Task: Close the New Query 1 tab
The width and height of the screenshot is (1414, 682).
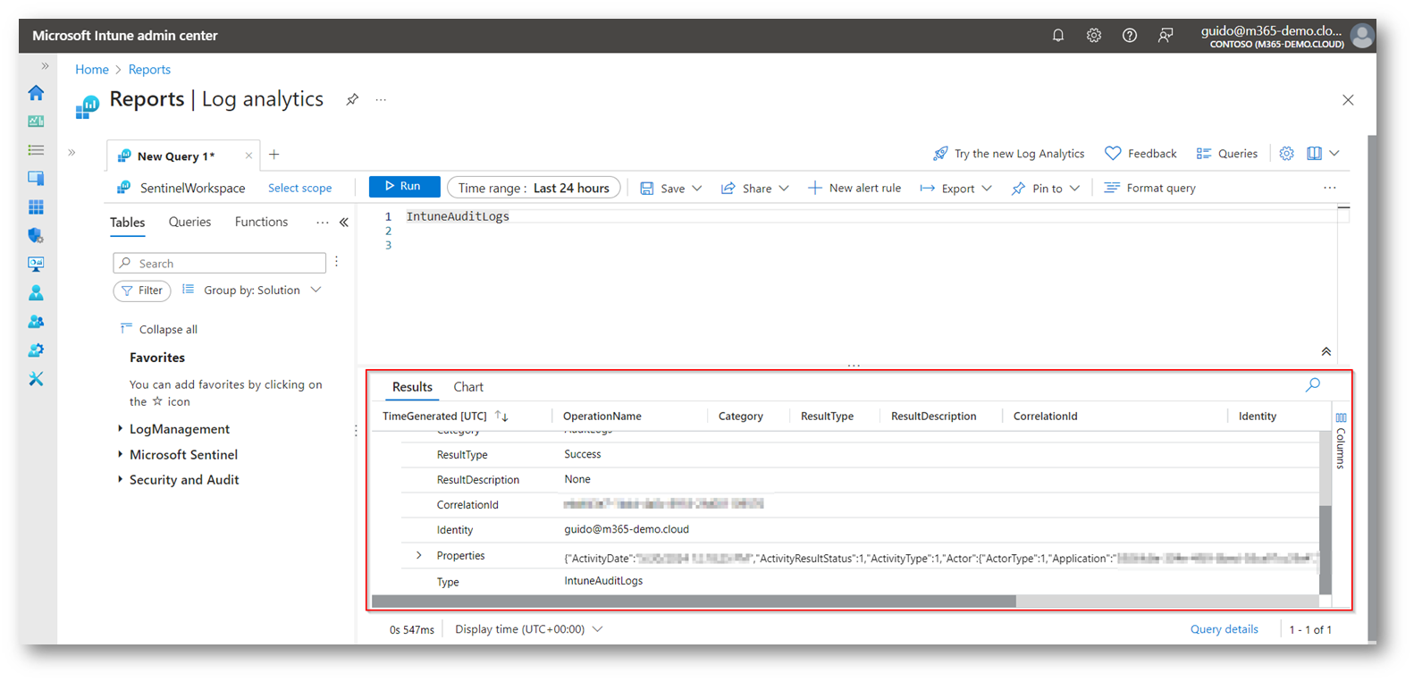Action: (x=248, y=156)
